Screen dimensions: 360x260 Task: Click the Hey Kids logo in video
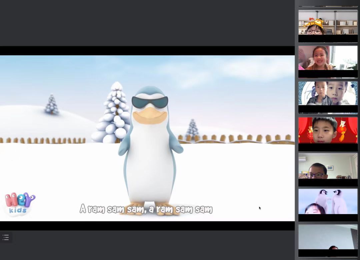20,204
